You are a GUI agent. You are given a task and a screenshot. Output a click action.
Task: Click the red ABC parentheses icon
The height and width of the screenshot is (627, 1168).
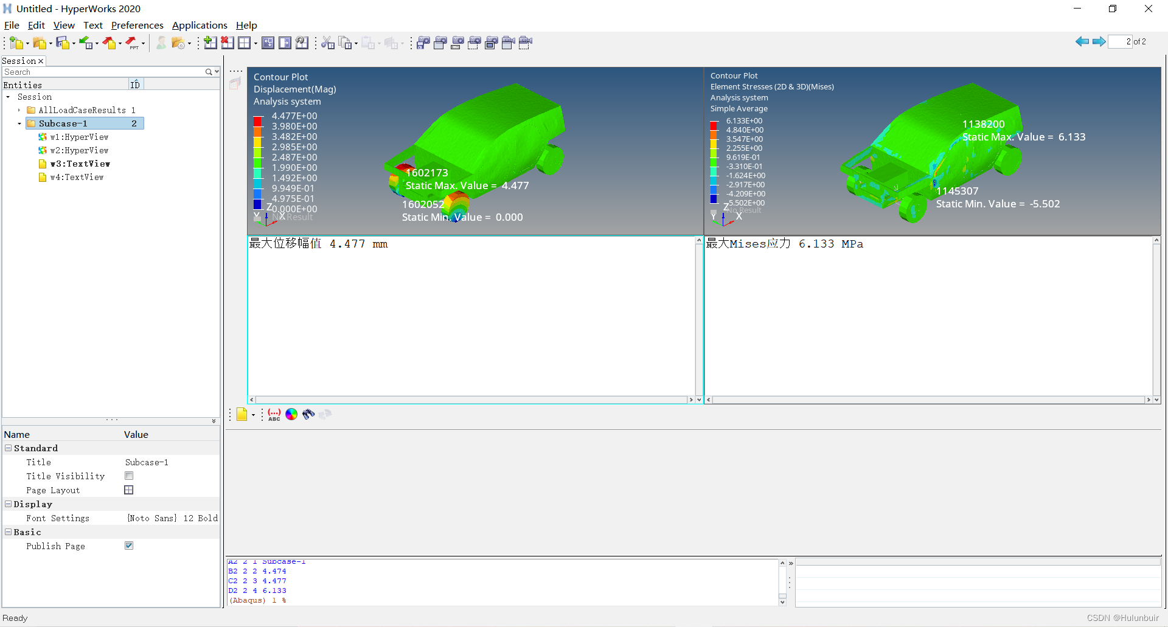[274, 414]
